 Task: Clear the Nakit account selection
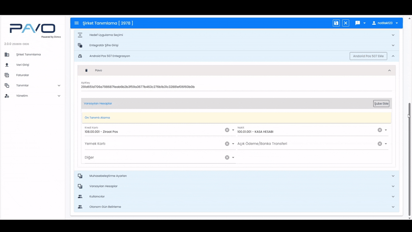(380, 130)
